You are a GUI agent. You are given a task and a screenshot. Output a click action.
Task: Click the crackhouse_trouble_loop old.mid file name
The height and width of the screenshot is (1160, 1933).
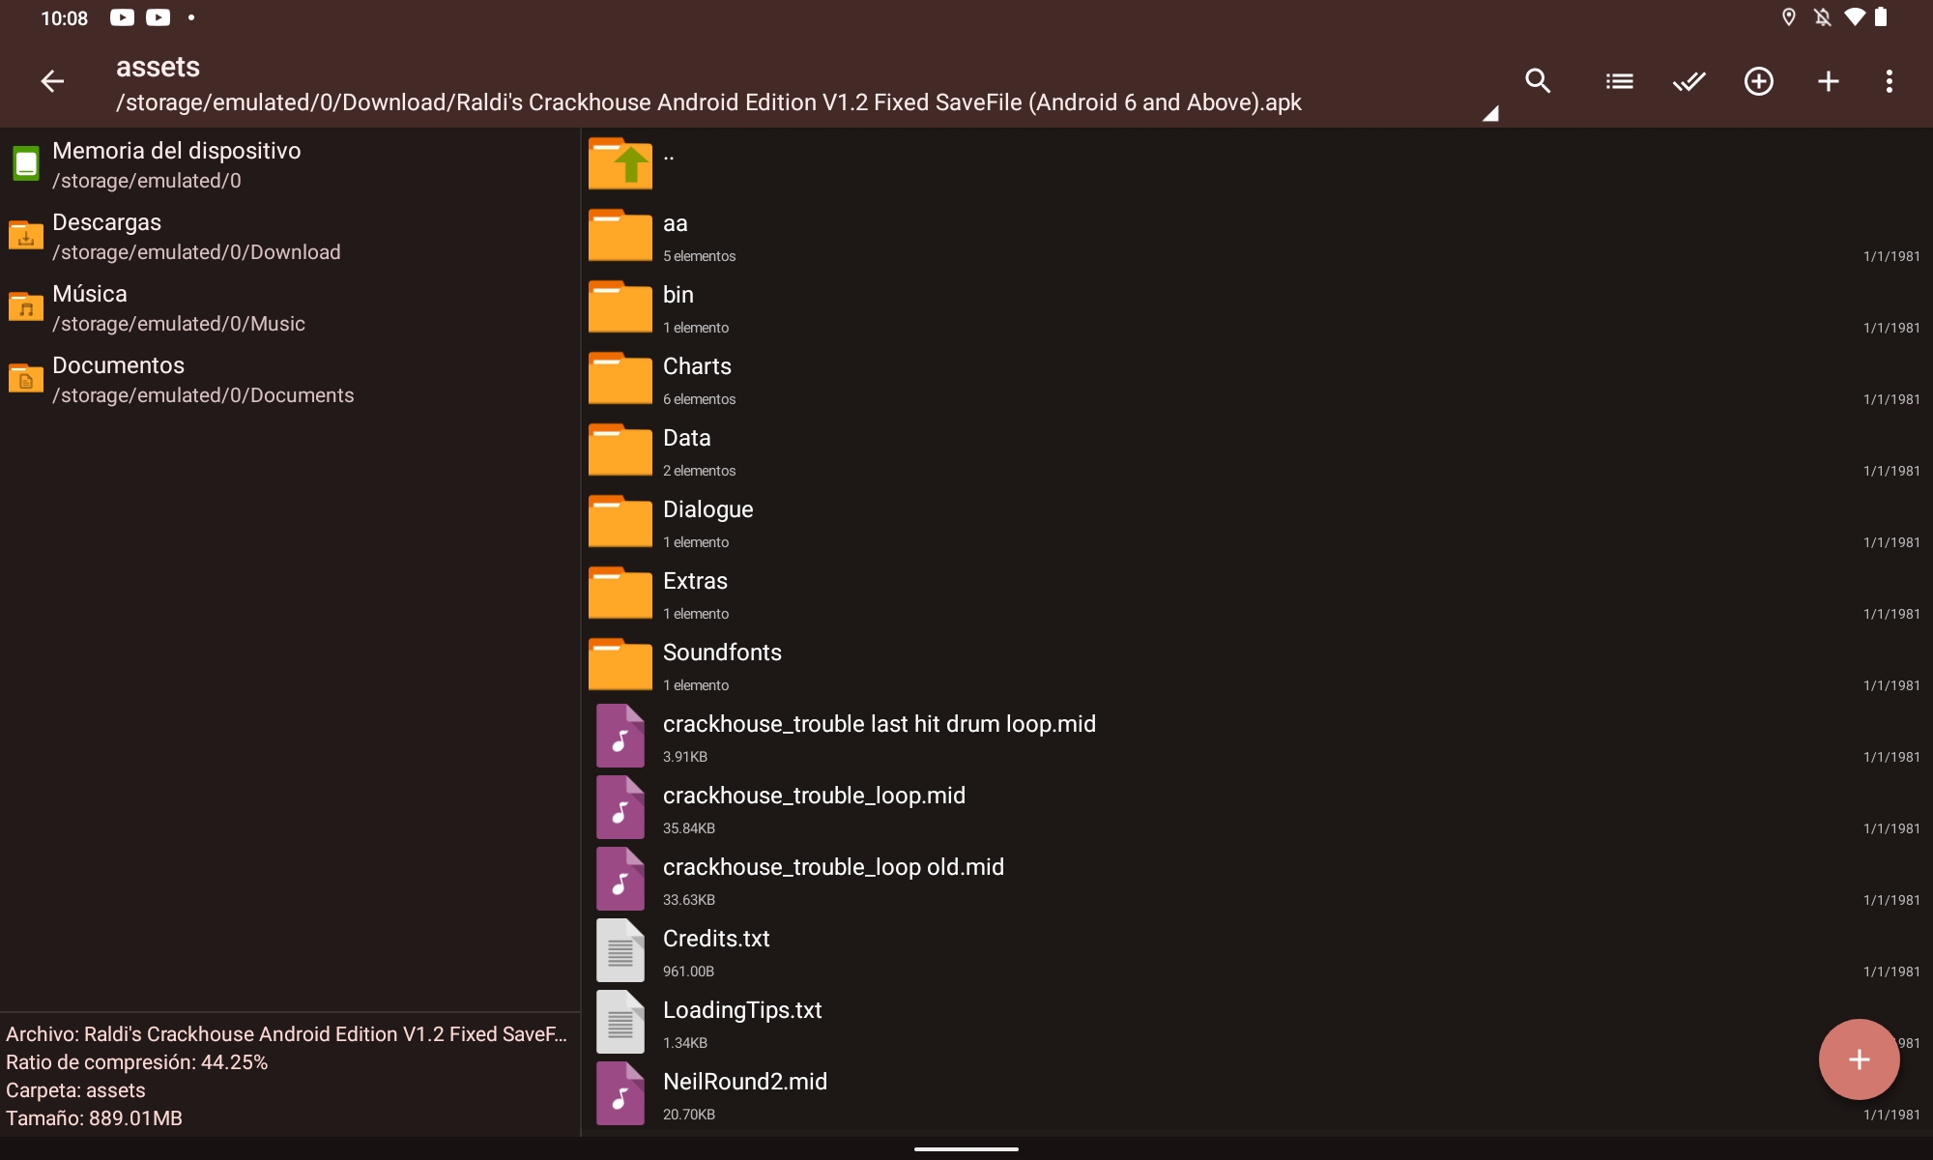[x=833, y=867]
